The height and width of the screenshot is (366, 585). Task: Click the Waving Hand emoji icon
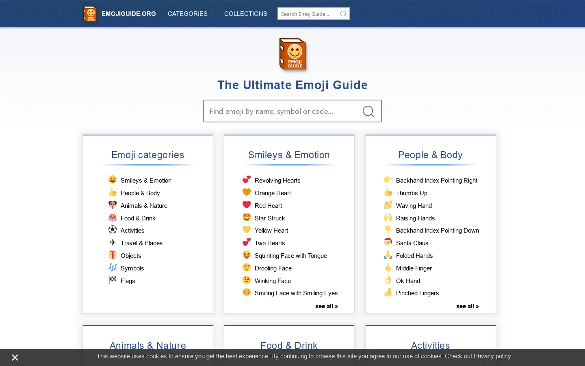(388, 205)
